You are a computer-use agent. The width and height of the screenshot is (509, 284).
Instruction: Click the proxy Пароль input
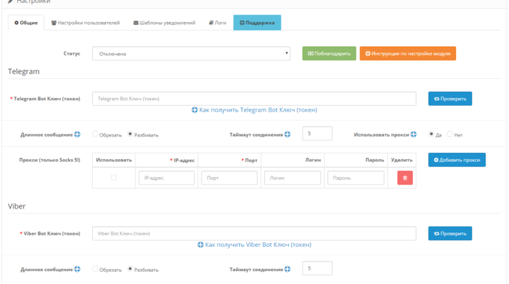[356, 178]
